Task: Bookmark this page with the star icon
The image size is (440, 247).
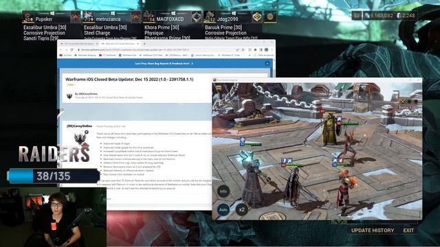Action: [x=243, y=50]
